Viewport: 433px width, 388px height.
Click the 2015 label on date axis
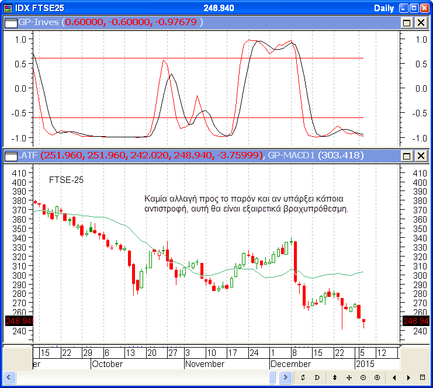coord(365,364)
